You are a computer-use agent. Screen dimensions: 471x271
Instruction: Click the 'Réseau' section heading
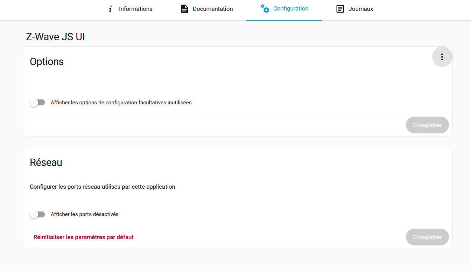(46, 162)
